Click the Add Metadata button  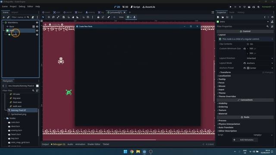click(245, 139)
